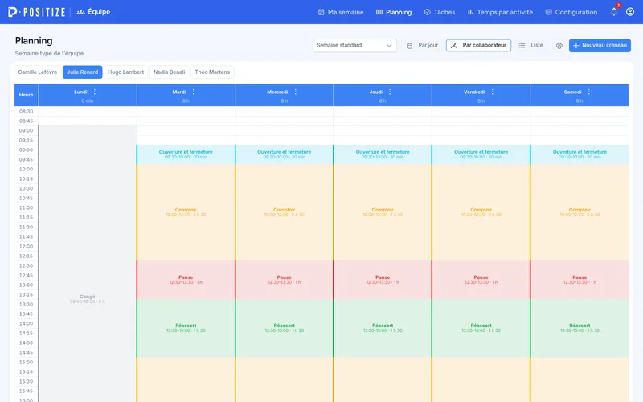Screen dimensions: 643x402
Task: Select Camille Lefèvre tab
Action: click(x=38, y=72)
